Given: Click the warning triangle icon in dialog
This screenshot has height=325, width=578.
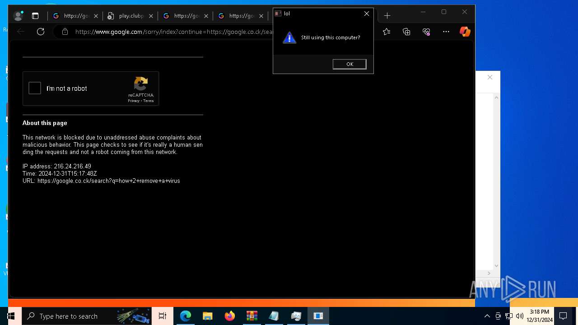Looking at the screenshot, I should tap(289, 37).
